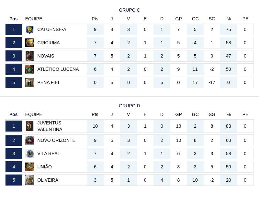This screenshot has height=202, width=259.
Task: Click the NOVAIS team crest
Action: (x=29, y=56)
